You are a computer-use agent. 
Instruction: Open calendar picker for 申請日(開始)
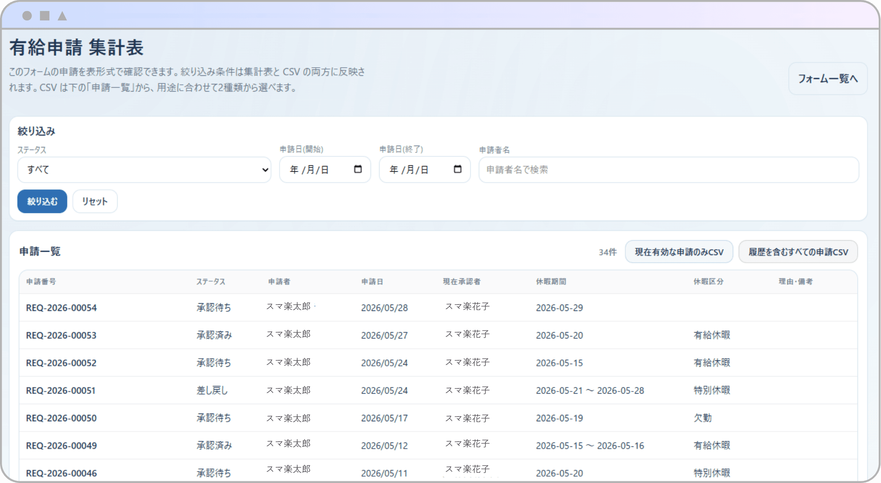pyautogui.click(x=358, y=170)
